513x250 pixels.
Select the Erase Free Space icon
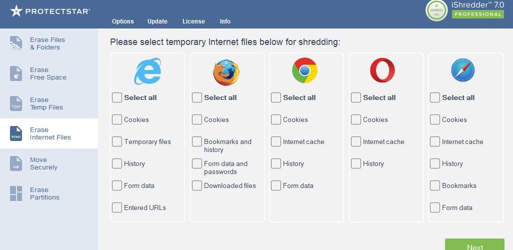[x=16, y=73]
